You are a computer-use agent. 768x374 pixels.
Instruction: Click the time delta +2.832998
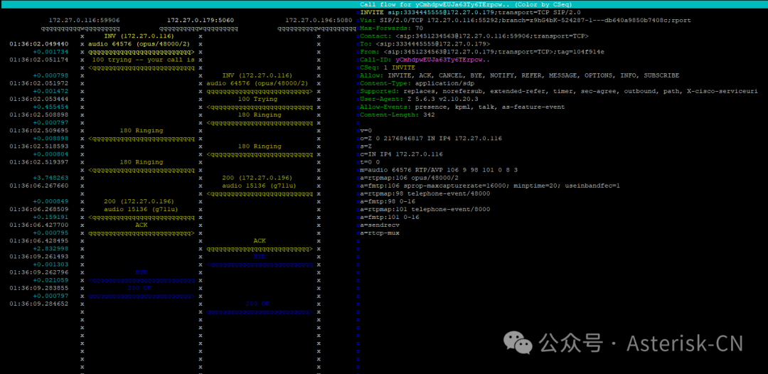click(50, 249)
